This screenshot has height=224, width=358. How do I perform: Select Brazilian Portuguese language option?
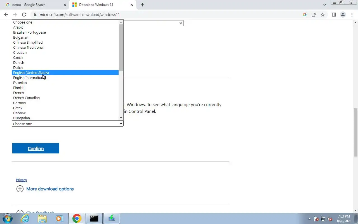pyautogui.click(x=65, y=32)
